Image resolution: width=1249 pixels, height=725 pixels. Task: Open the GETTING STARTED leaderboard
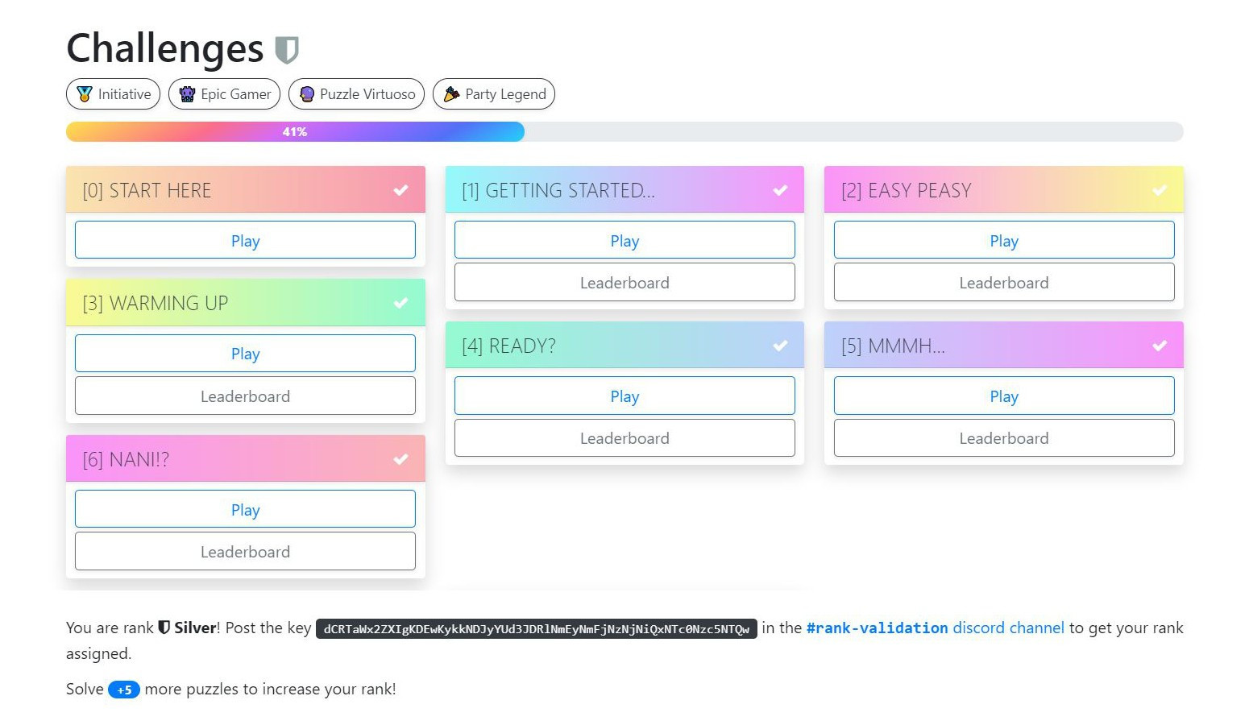pyautogui.click(x=624, y=283)
